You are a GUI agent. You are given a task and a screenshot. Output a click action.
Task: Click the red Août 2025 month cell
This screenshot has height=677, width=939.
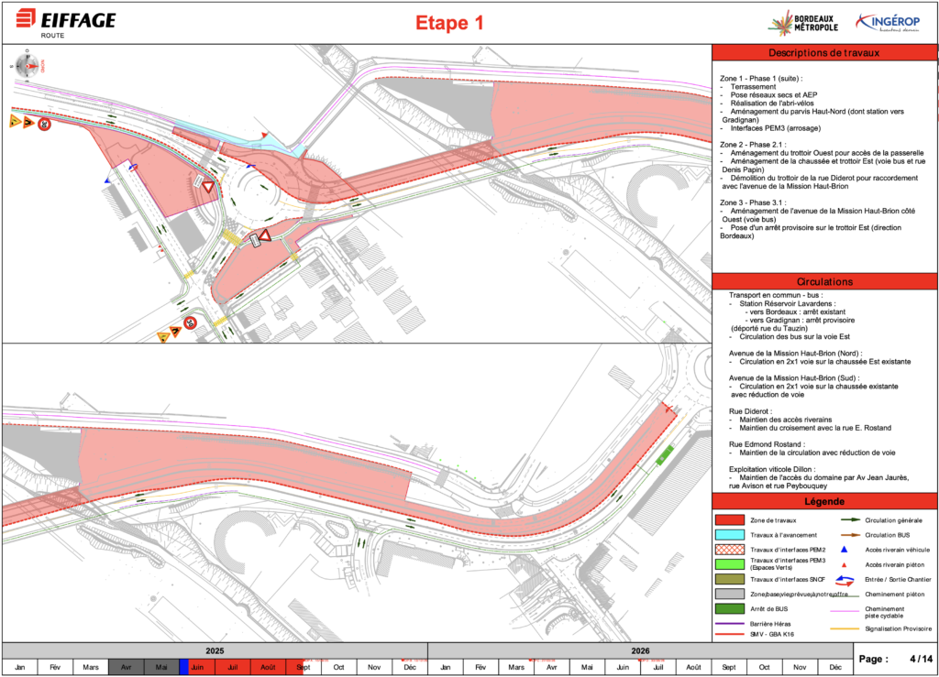pos(268,667)
